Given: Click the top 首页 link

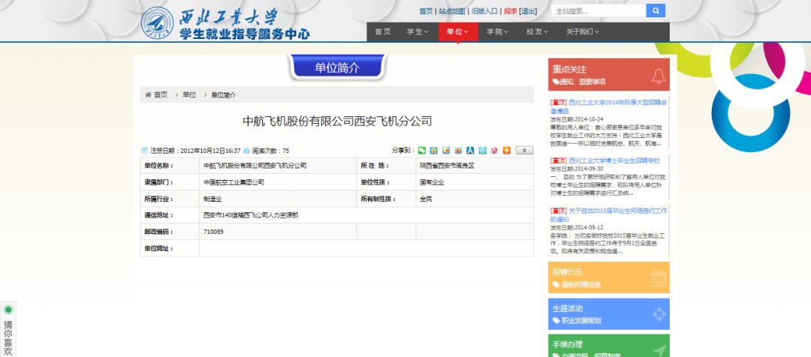Looking at the screenshot, I should [426, 10].
